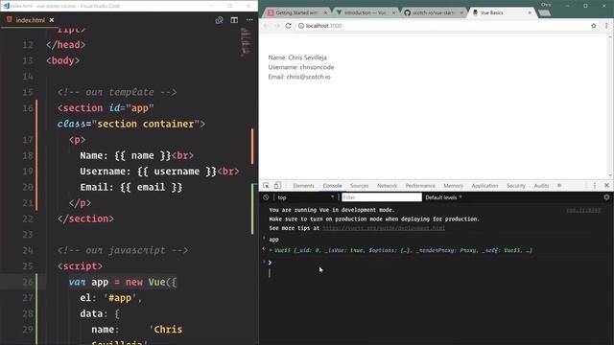This screenshot has width=614, height=345.
Task: Go forward in Chrome browser
Action: tap(277, 26)
